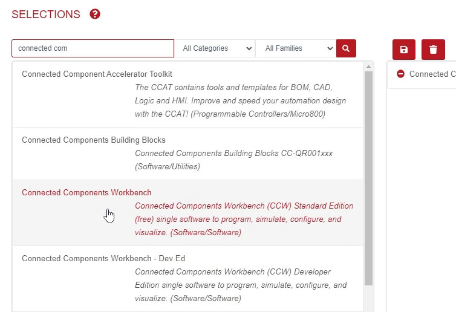
Task: Save selections with the floppy disk icon
Action: click(403, 50)
